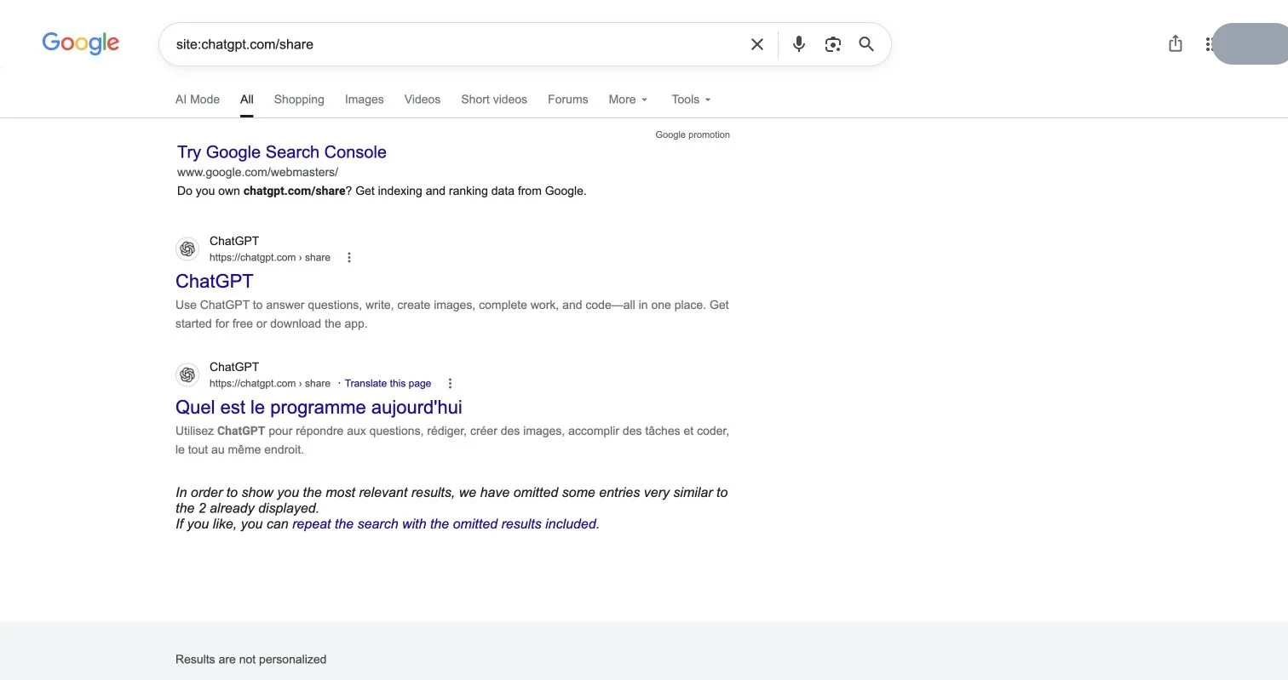Open the Google apps grid icon
The image size is (1288, 680).
click(x=1209, y=44)
